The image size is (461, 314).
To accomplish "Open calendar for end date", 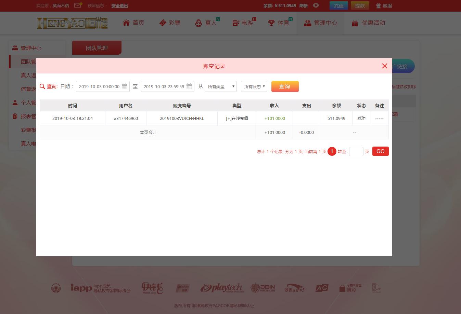I will 189,86.
